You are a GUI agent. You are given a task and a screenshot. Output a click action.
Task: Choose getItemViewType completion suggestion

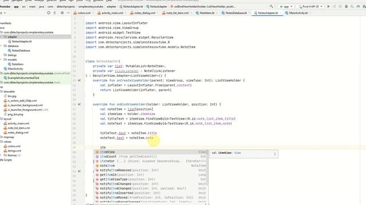pos(150,179)
